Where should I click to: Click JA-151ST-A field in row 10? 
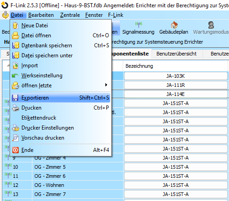point(176,167)
